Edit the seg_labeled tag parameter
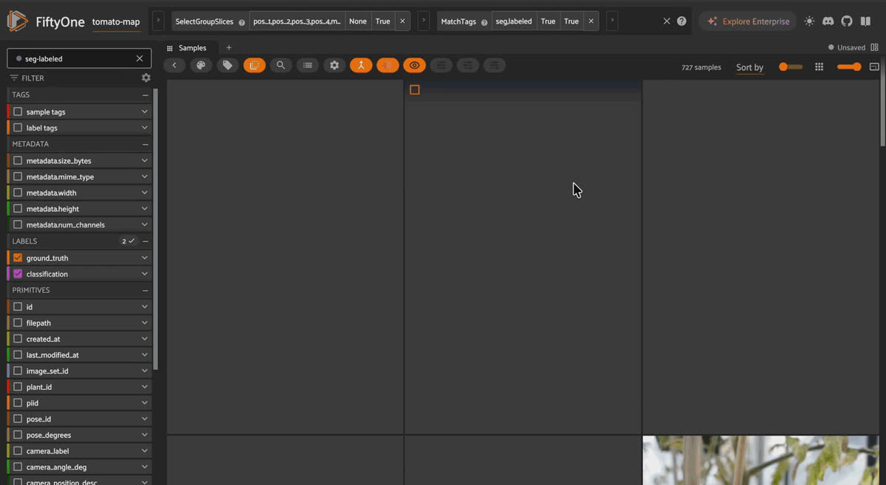This screenshot has height=485, width=886. coord(514,21)
